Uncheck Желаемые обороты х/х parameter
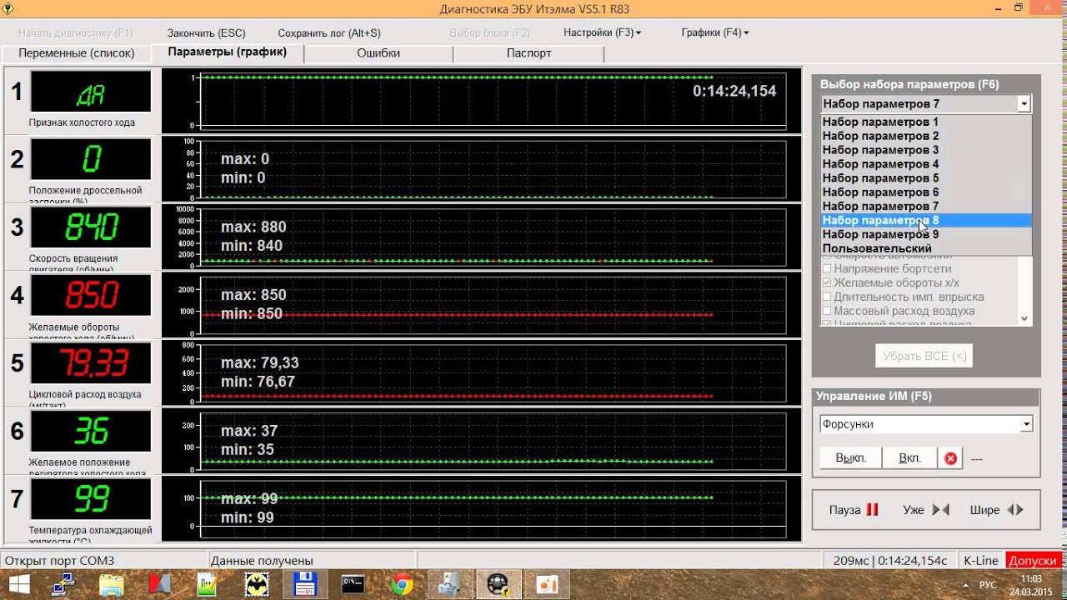This screenshot has width=1067, height=600. 827,283
